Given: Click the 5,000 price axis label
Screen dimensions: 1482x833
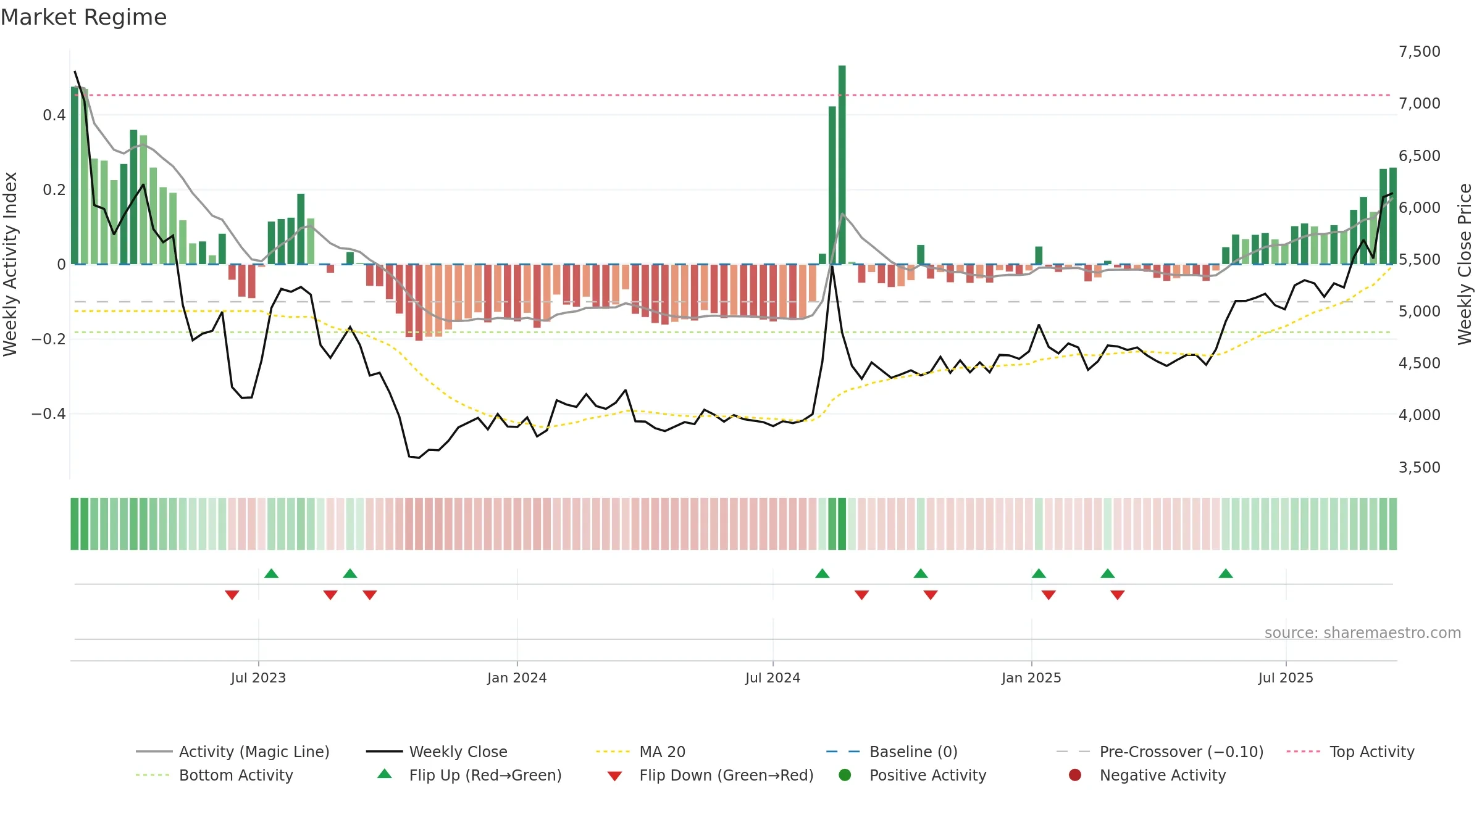Looking at the screenshot, I should click(1420, 312).
